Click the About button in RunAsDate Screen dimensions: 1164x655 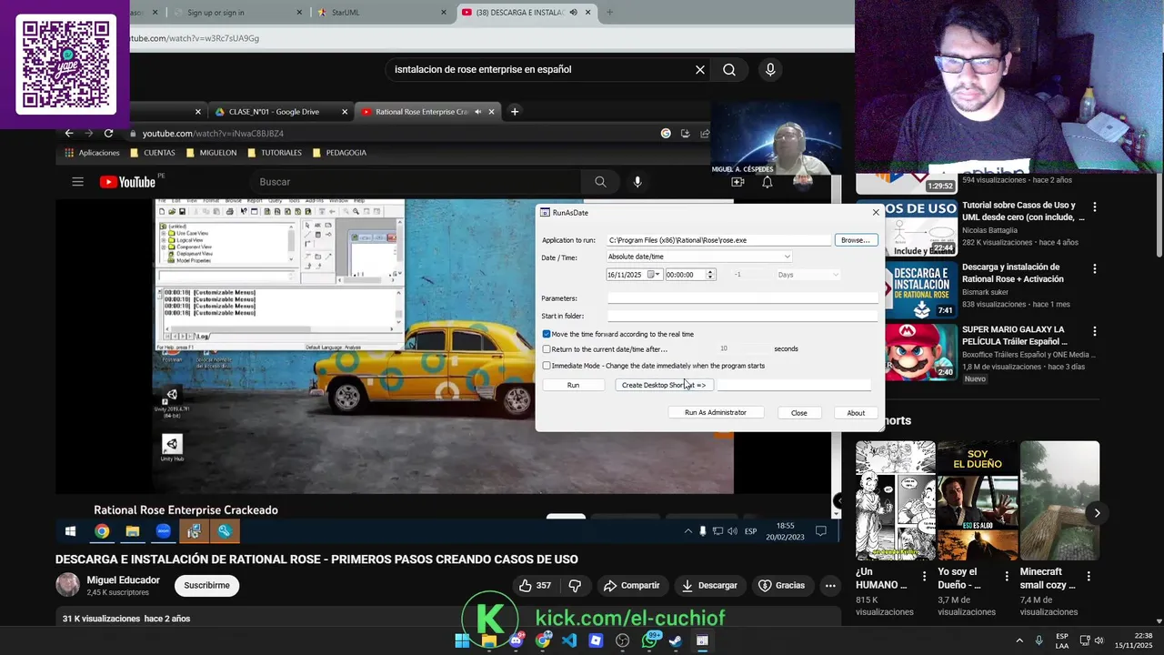click(856, 413)
